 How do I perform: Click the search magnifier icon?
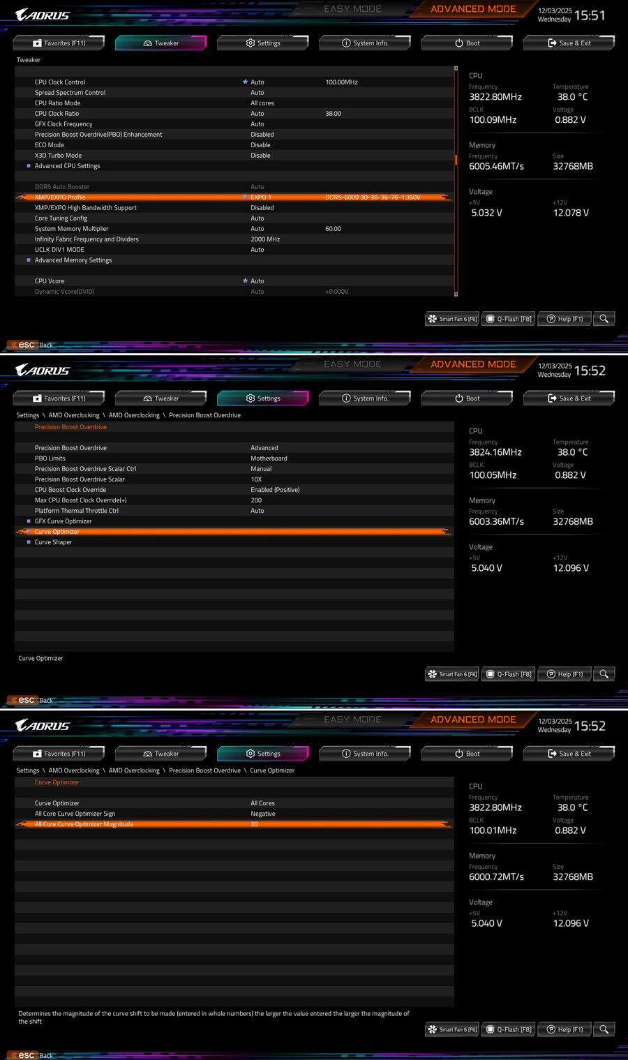coord(604,318)
